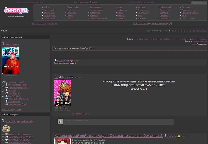Click the user icon before Charlotte
This screenshot has width=208, height=144.
[165, 135]
